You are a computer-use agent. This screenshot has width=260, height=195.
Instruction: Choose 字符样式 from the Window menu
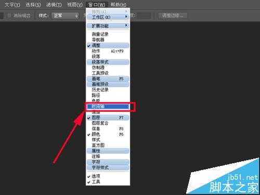108,167
